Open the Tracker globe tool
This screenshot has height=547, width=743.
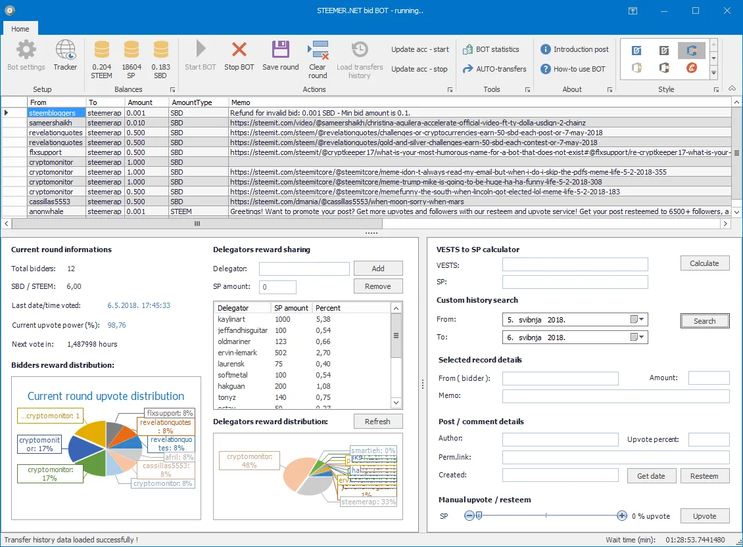click(65, 50)
